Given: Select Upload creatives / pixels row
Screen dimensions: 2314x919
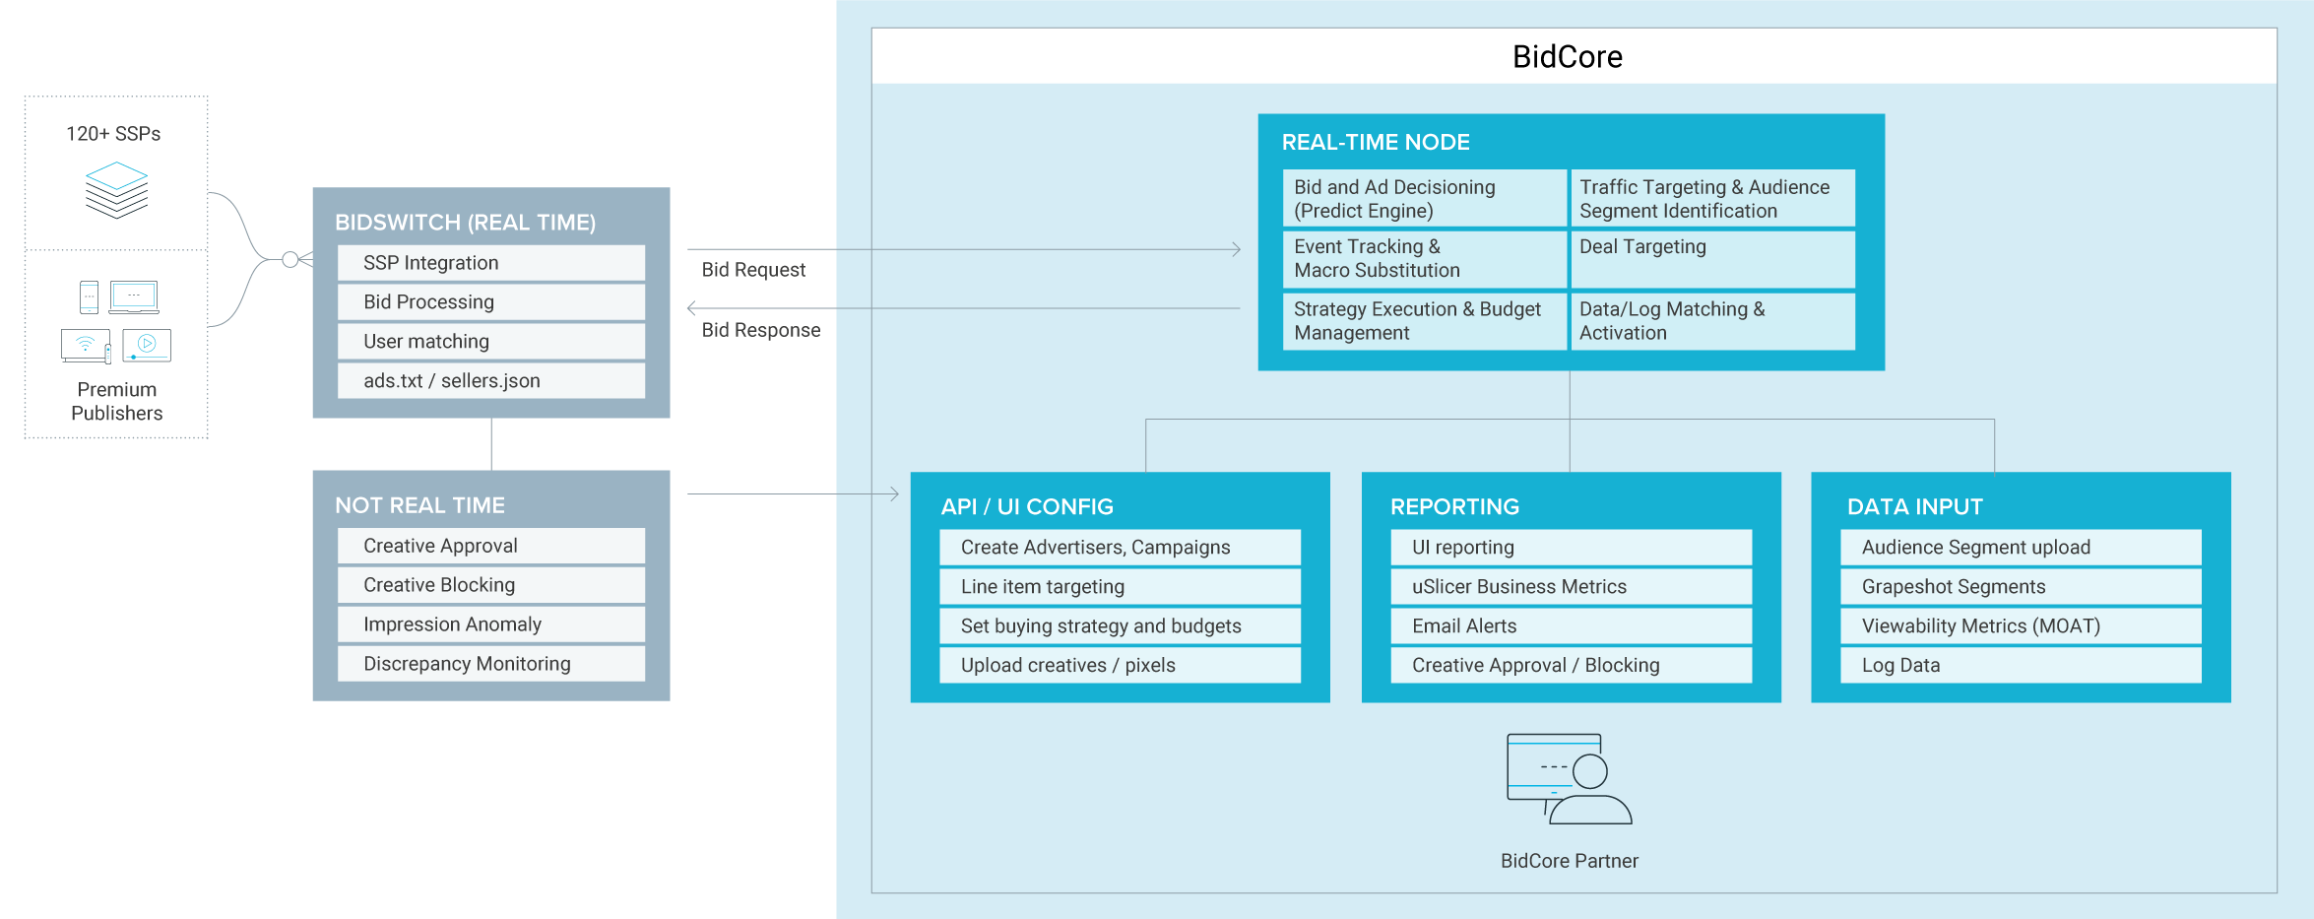Looking at the screenshot, I should pyautogui.click(x=1121, y=666).
